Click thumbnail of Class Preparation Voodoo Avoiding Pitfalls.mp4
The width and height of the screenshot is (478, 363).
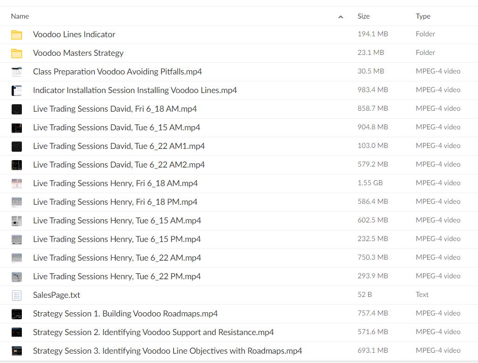[x=17, y=72]
